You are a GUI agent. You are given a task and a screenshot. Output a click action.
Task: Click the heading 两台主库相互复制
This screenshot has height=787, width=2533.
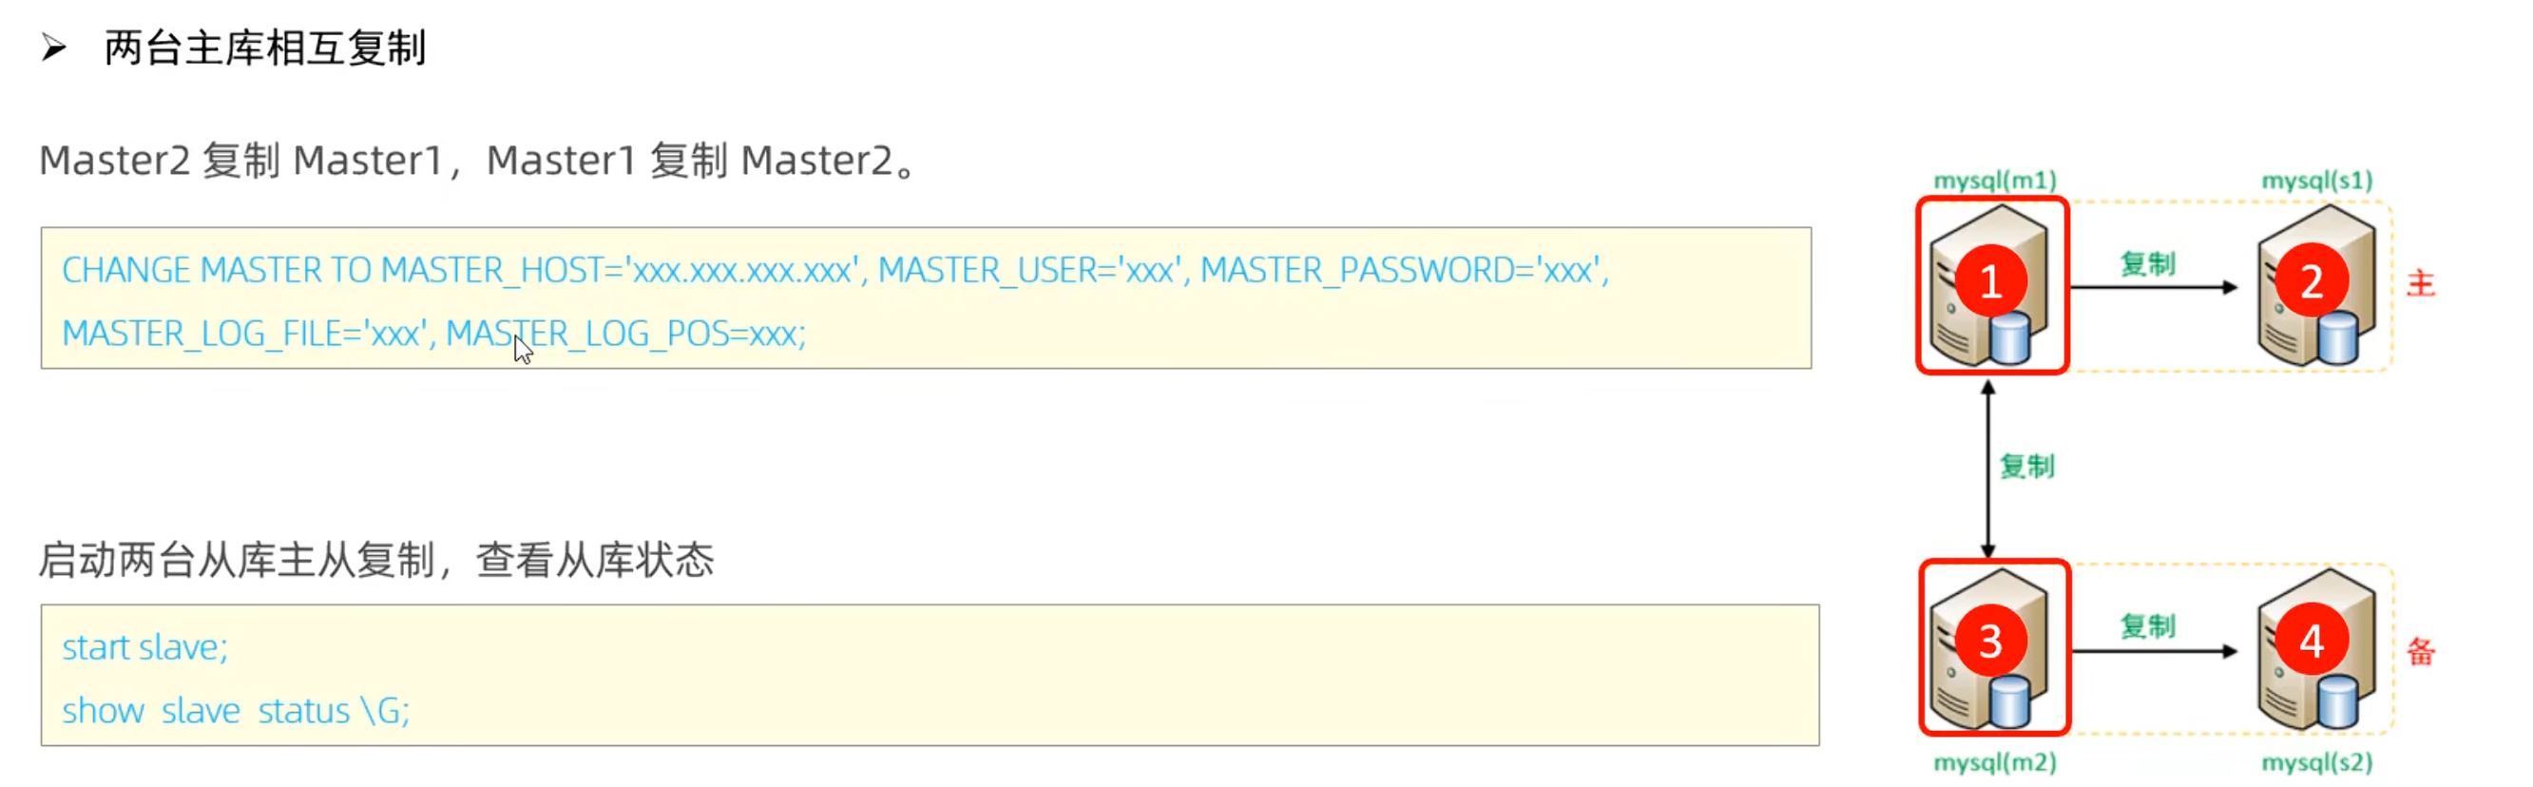pos(264,48)
